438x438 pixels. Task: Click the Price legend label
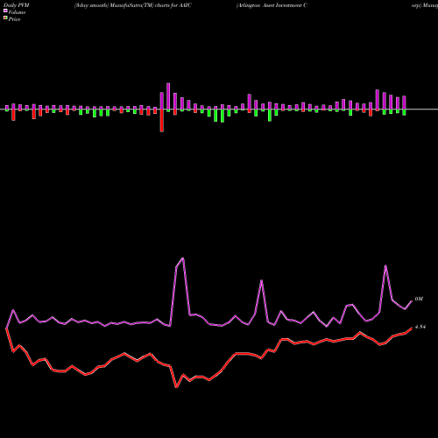14,19
